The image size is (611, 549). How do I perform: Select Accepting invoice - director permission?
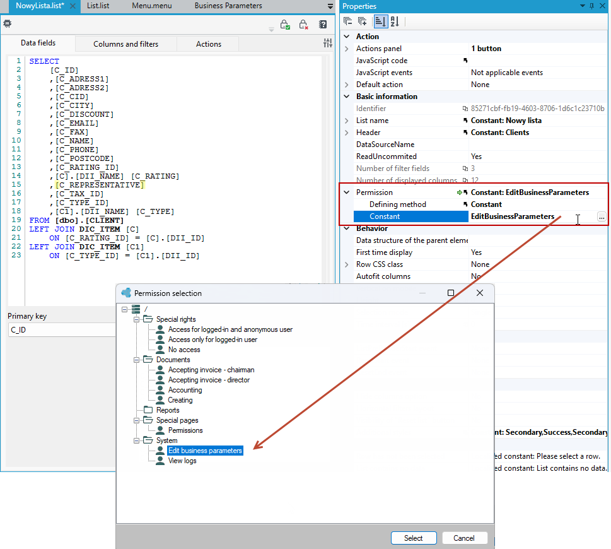[x=209, y=380]
